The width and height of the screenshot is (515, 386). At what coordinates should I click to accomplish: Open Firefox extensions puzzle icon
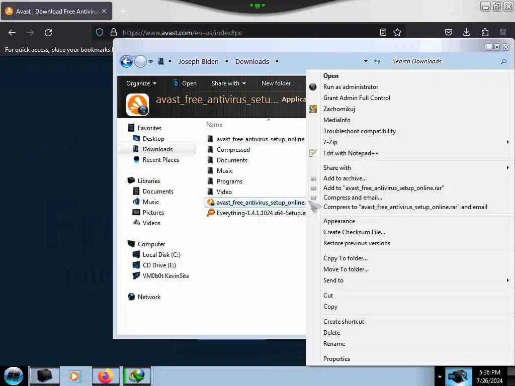coord(485,32)
